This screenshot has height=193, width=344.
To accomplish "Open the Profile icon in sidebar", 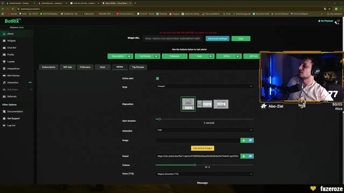I will pyautogui.click(x=4, y=55).
